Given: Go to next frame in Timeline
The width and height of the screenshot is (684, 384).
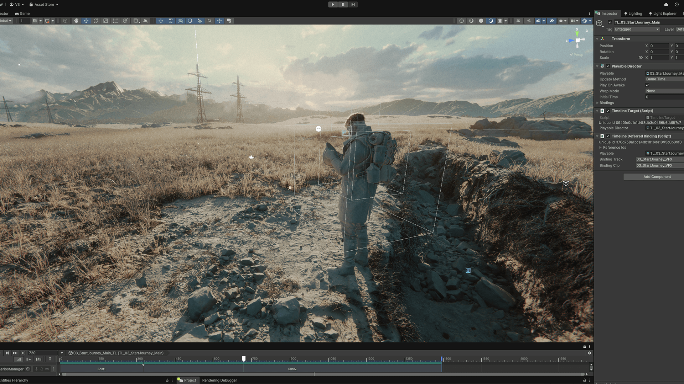Looking at the screenshot, I should (x=7, y=353).
